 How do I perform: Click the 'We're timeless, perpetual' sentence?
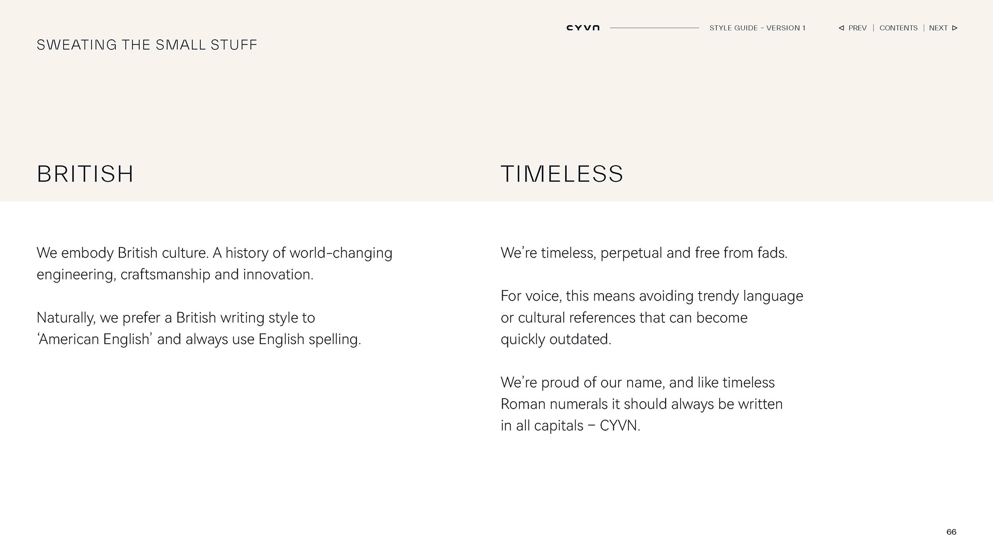point(644,253)
